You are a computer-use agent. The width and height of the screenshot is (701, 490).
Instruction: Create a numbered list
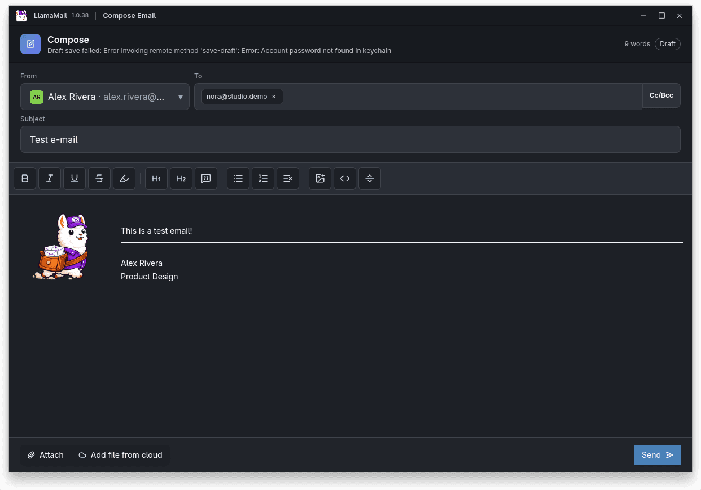[263, 178]
